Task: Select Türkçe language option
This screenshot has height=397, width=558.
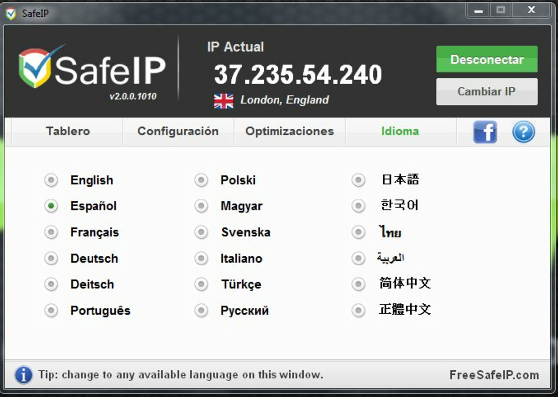Action: pos(201,284)
